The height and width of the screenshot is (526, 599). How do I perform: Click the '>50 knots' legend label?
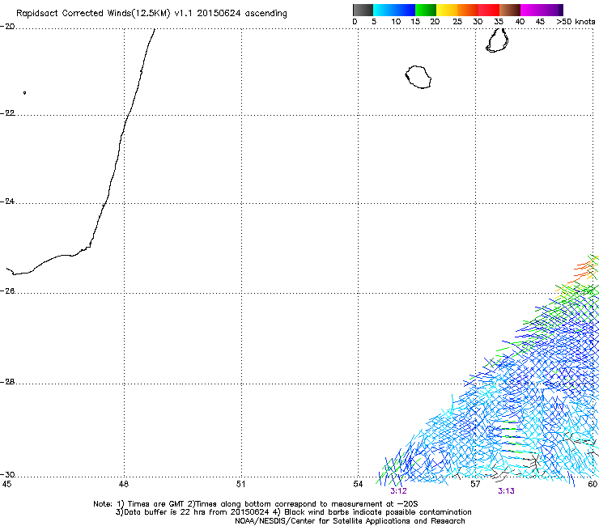576,22
